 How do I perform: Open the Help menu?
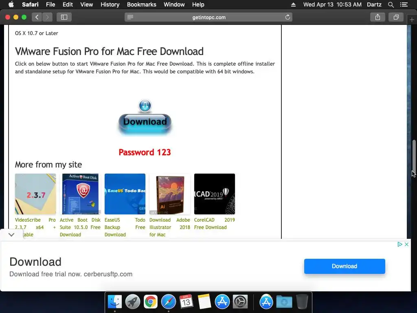tap(198, 4)
